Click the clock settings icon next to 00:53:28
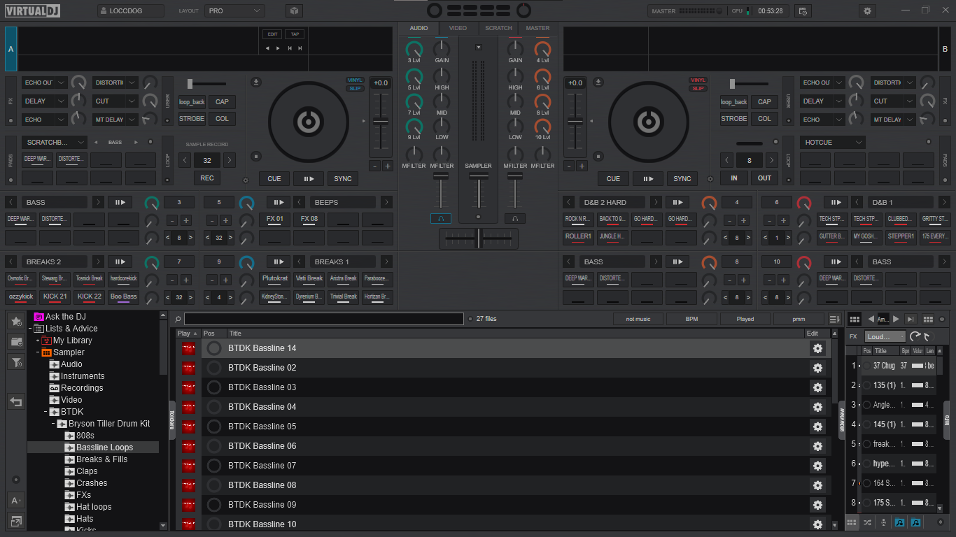Image resolution: width=956 pixels, height=537 pixels. (x=803, y=11)
